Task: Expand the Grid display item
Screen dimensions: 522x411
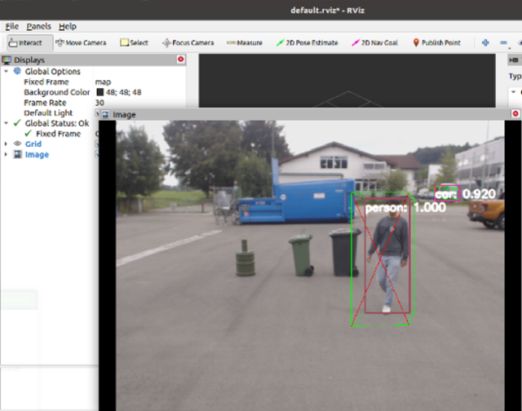Action: point(6,144)
